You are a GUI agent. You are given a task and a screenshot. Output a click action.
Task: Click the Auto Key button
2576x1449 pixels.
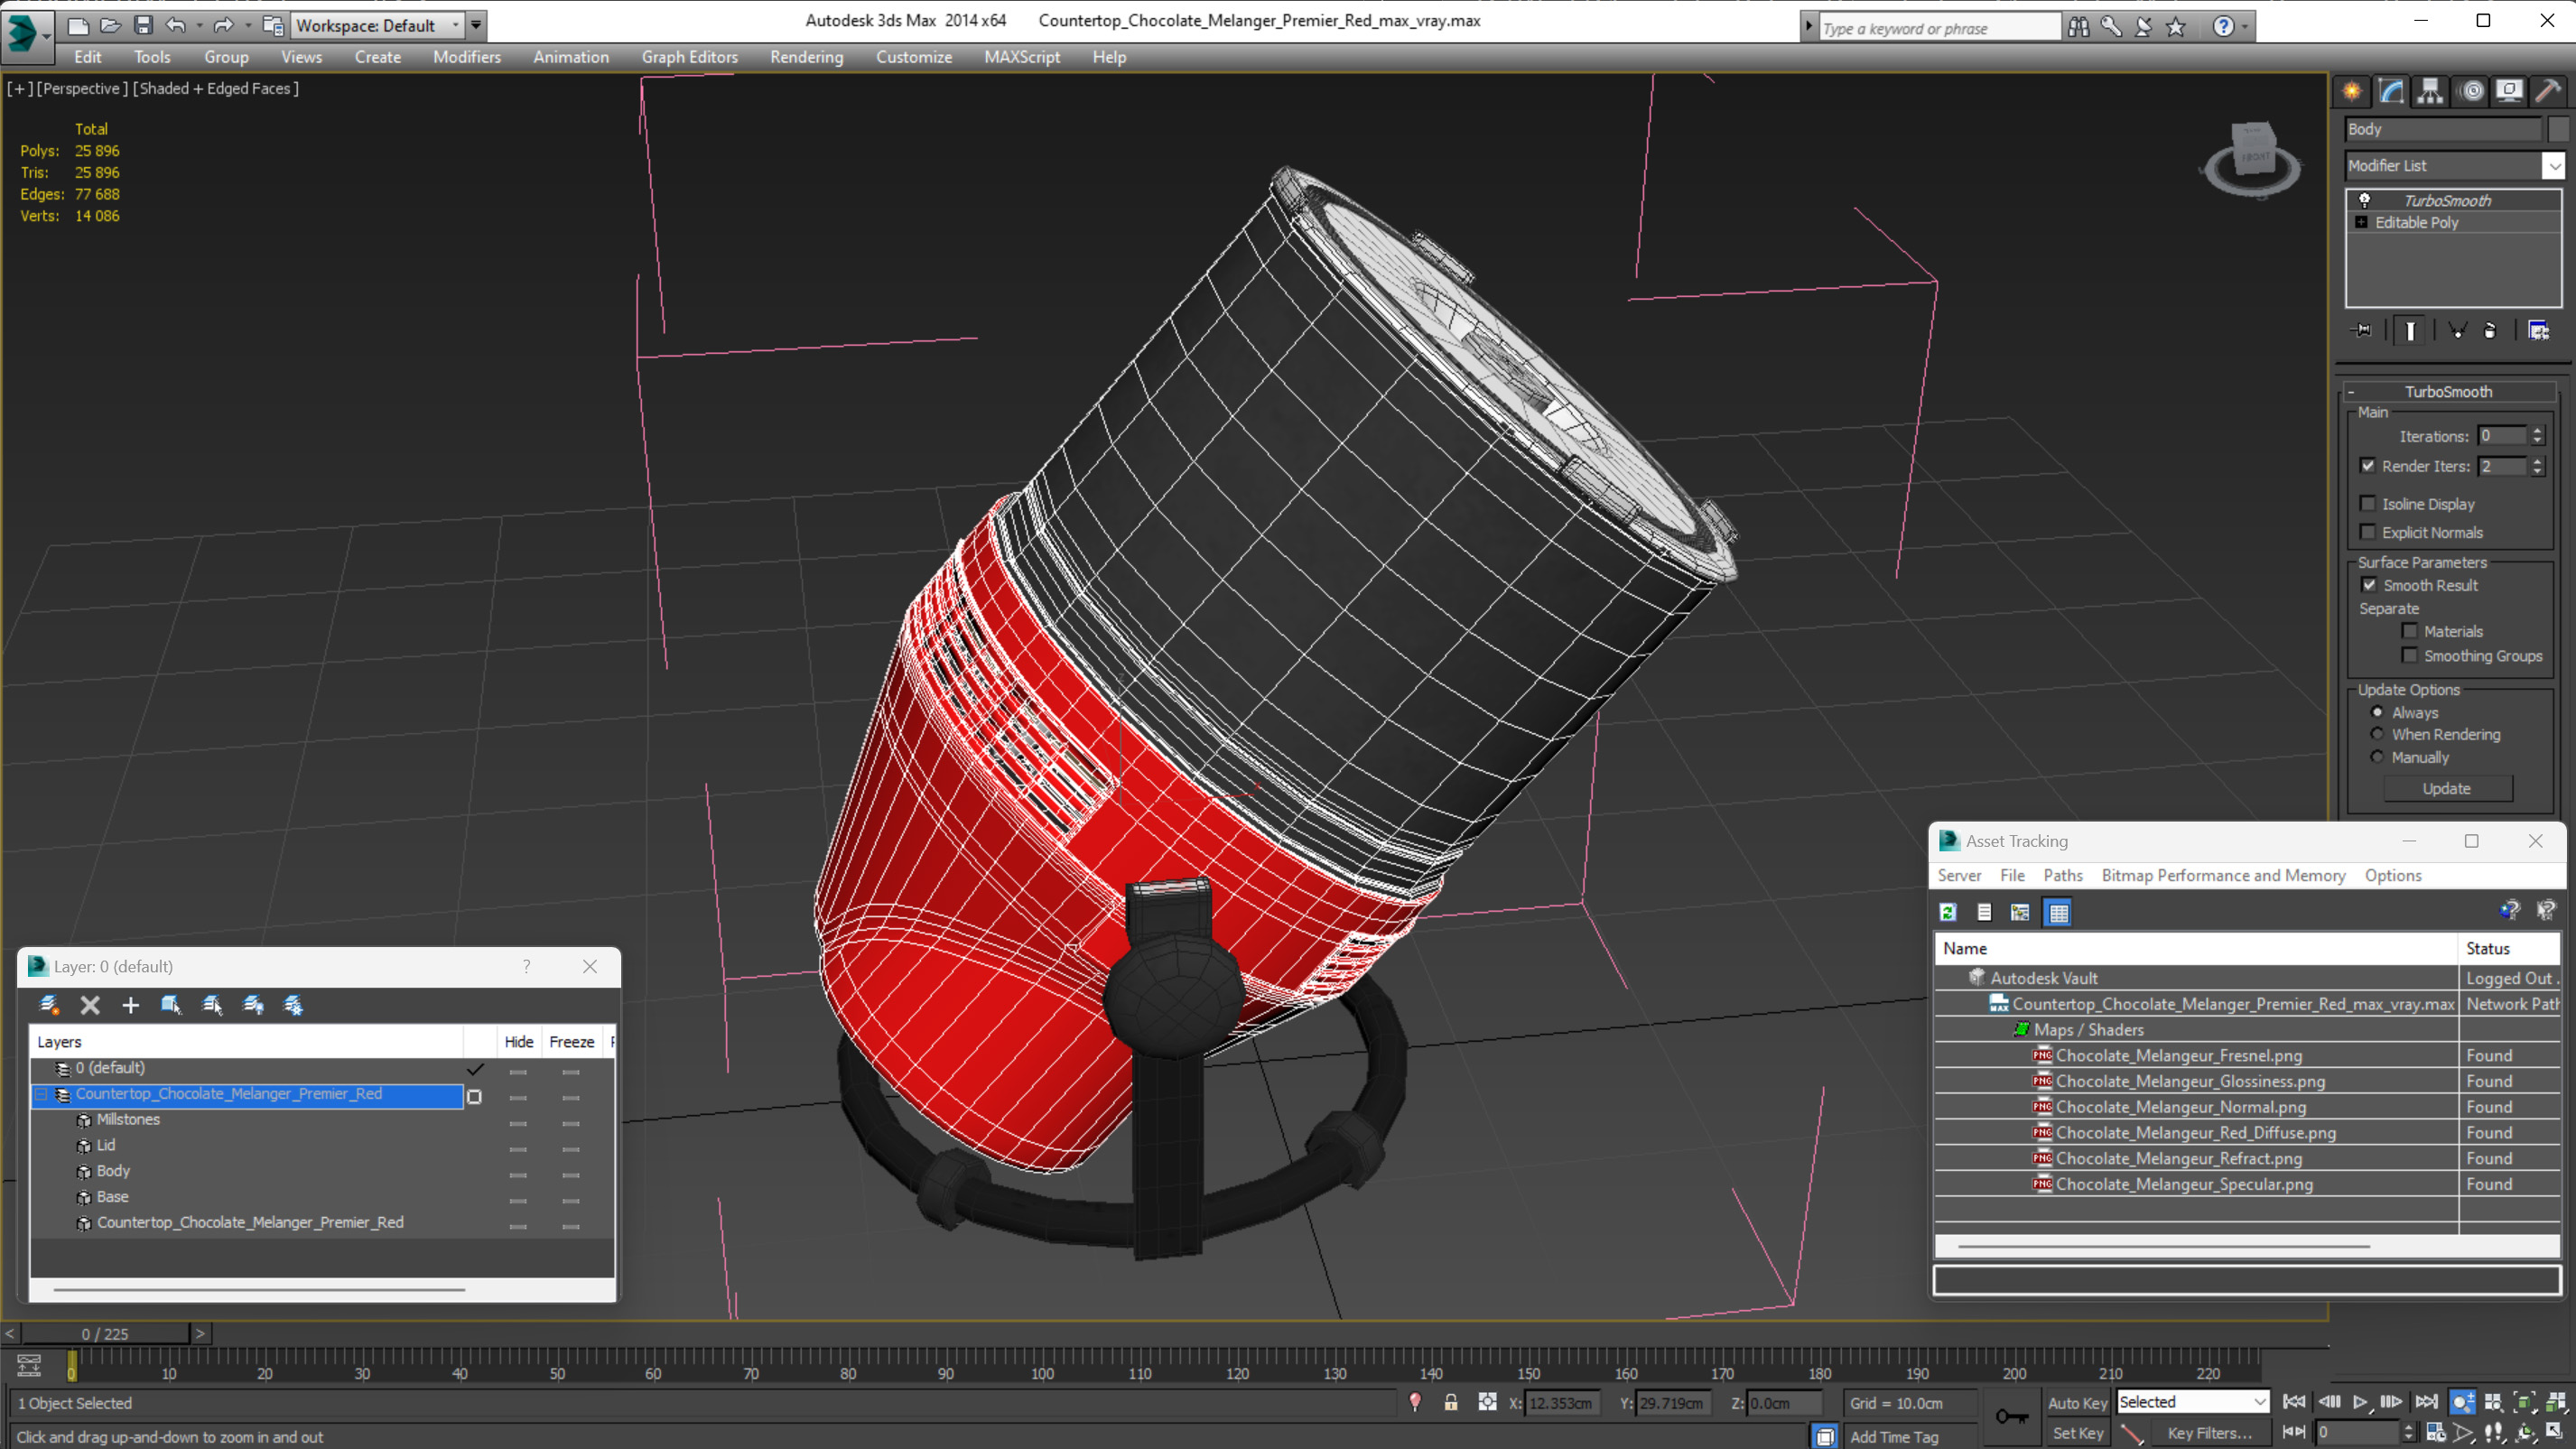pyautogui.click(x=2077, y=1403)
